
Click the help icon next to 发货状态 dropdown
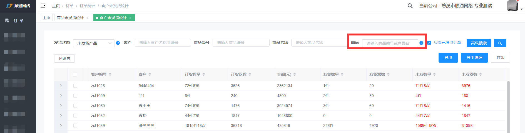point(118,43)
